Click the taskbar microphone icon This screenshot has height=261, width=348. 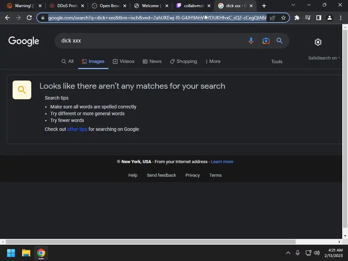pos(298,253)
